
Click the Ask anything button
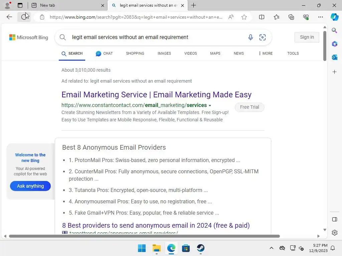30,186
